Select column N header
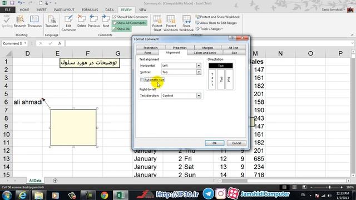Viewport: 356px width, 200px height. point(280,53)
